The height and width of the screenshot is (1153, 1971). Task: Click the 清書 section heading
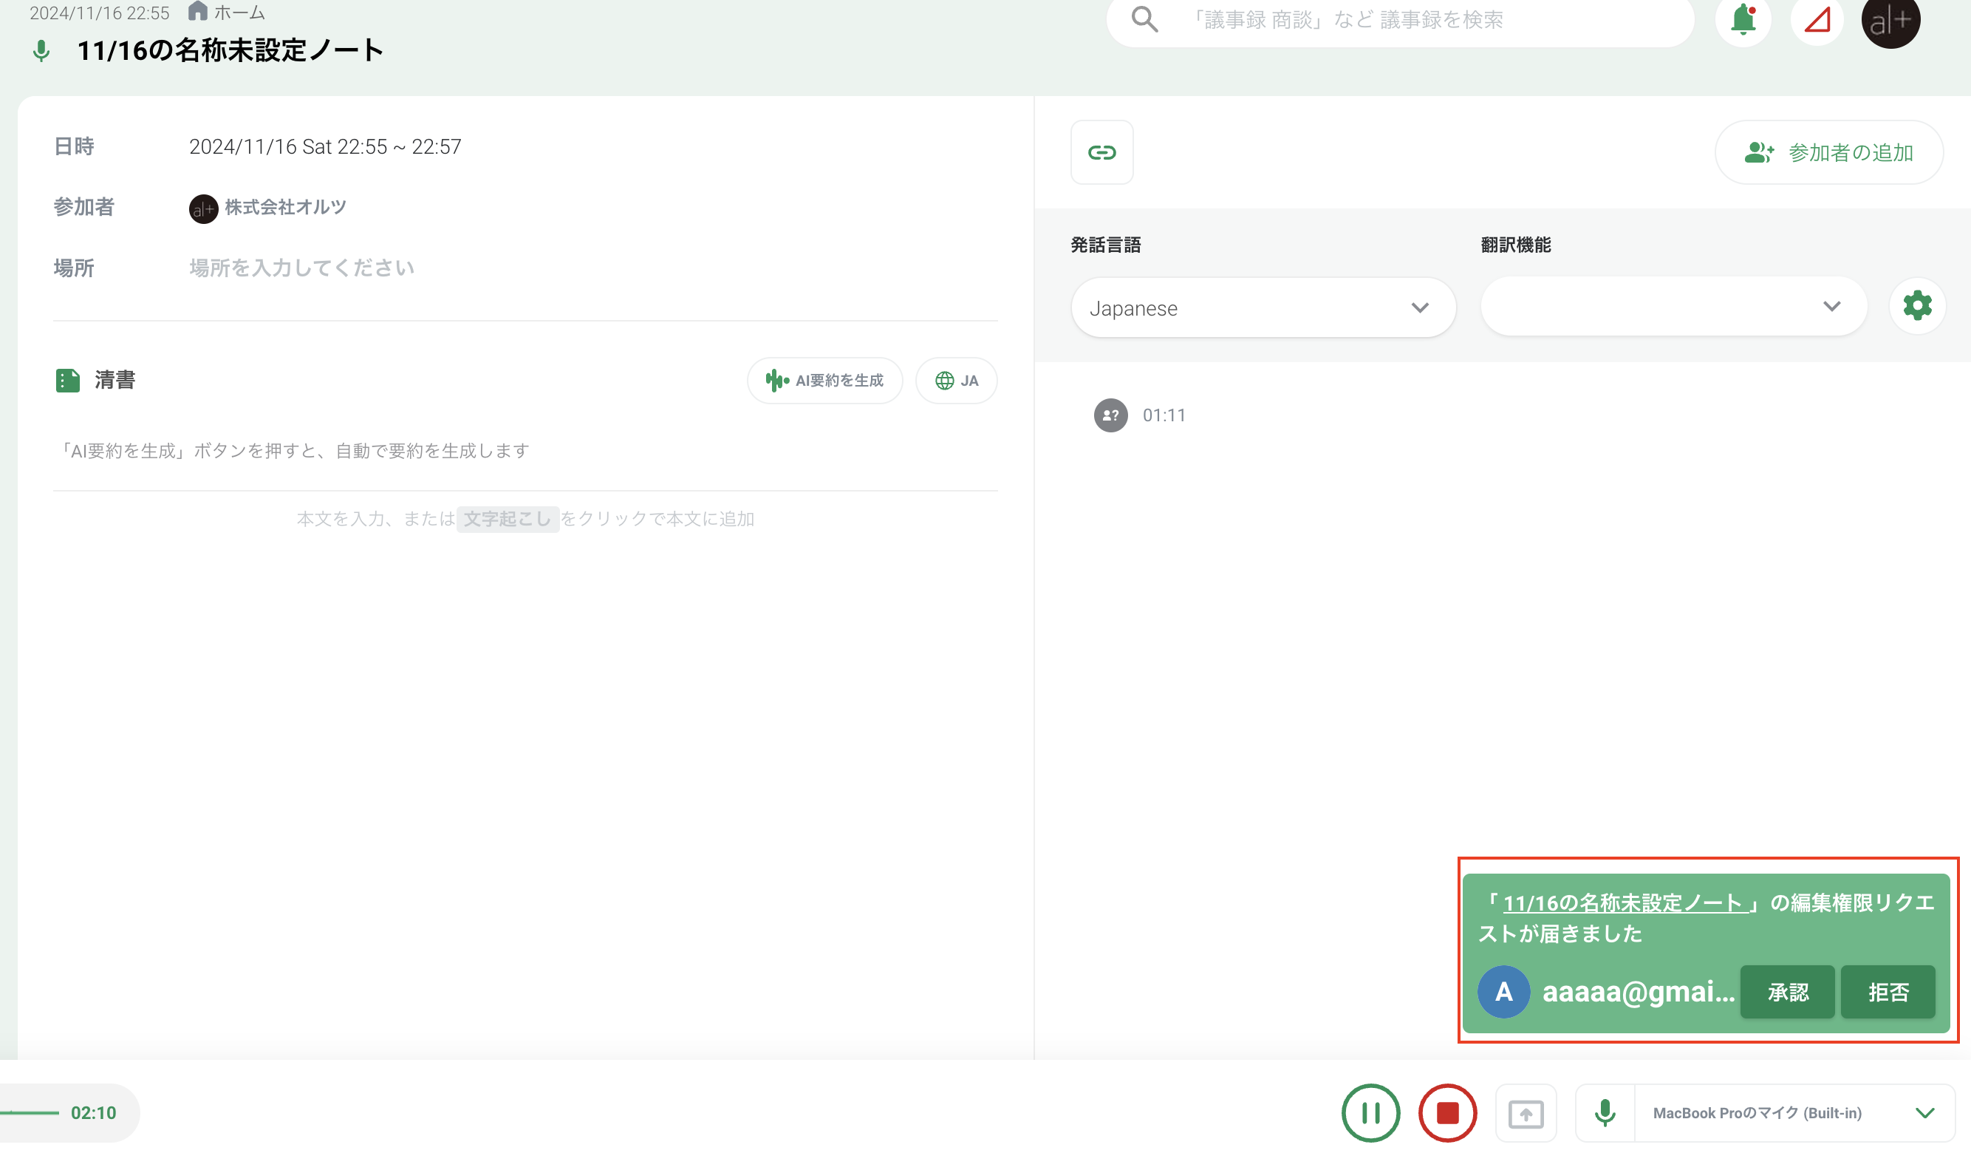pos(115,380)
